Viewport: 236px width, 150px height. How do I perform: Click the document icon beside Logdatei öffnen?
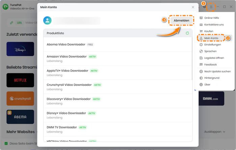(x=201, y=58)
